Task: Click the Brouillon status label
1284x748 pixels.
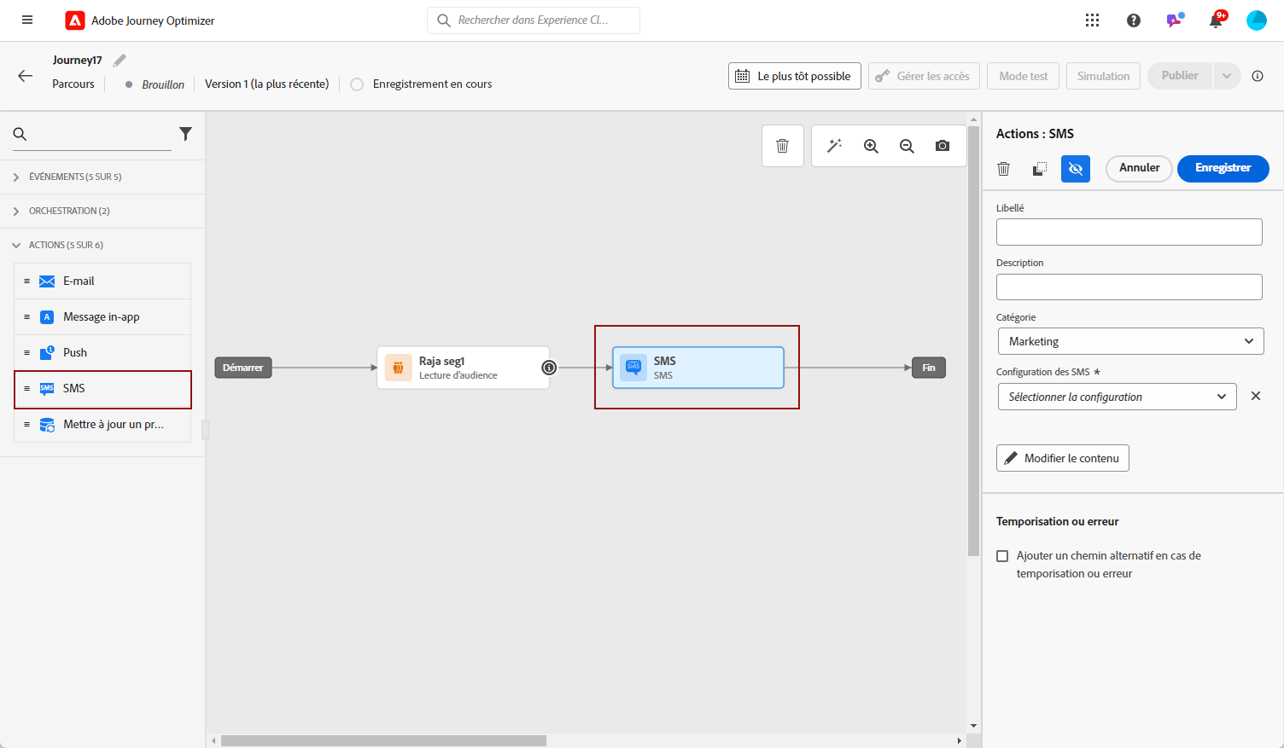Action: pyautogui.click(x=163, y=84)
